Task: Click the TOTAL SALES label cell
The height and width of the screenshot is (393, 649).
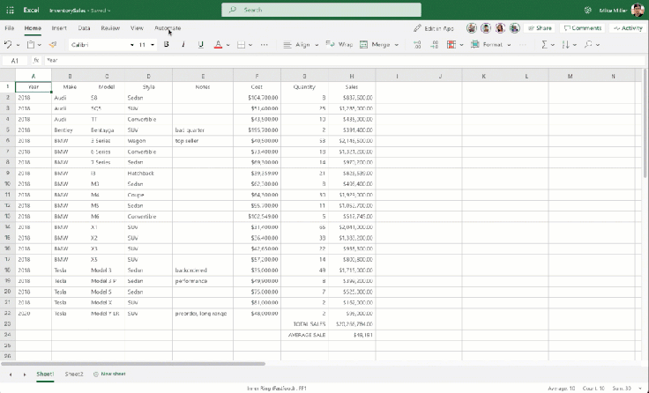Action: [304, 324]
